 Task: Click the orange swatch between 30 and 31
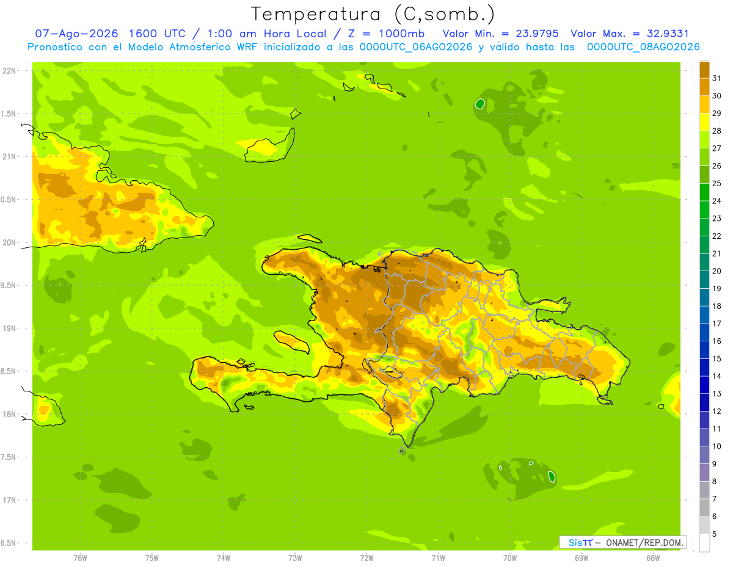[x=704, y=87]
